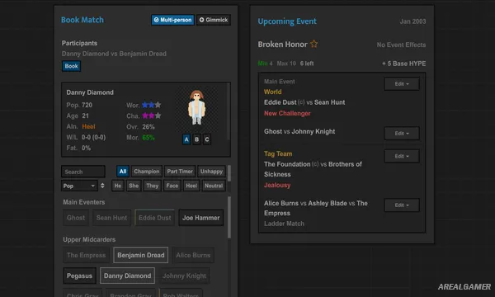The height and width of the screenshot is (297, 495).
Task: Click the New Challenger storyline text
Action: coord(287,113)
